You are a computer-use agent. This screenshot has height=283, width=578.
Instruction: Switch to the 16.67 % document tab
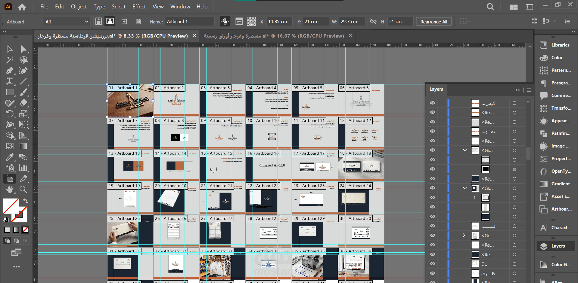(274, 36)
